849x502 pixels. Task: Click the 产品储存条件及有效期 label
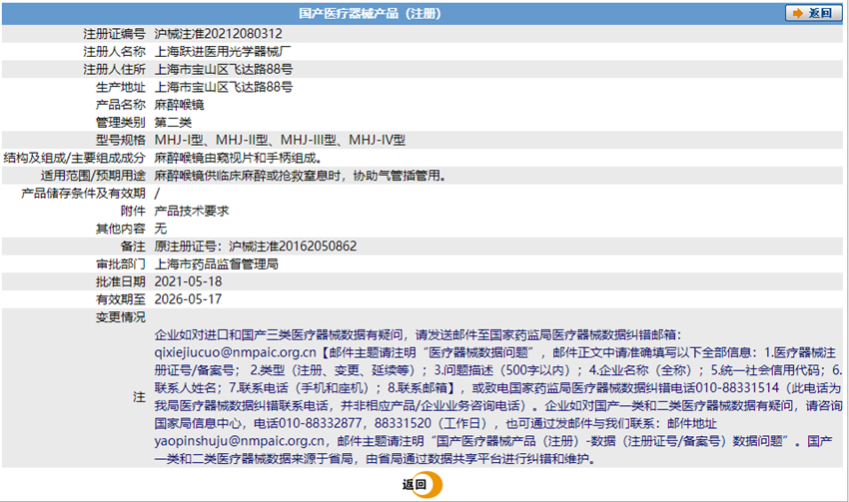pyautogui.click(x=83, y=194)
